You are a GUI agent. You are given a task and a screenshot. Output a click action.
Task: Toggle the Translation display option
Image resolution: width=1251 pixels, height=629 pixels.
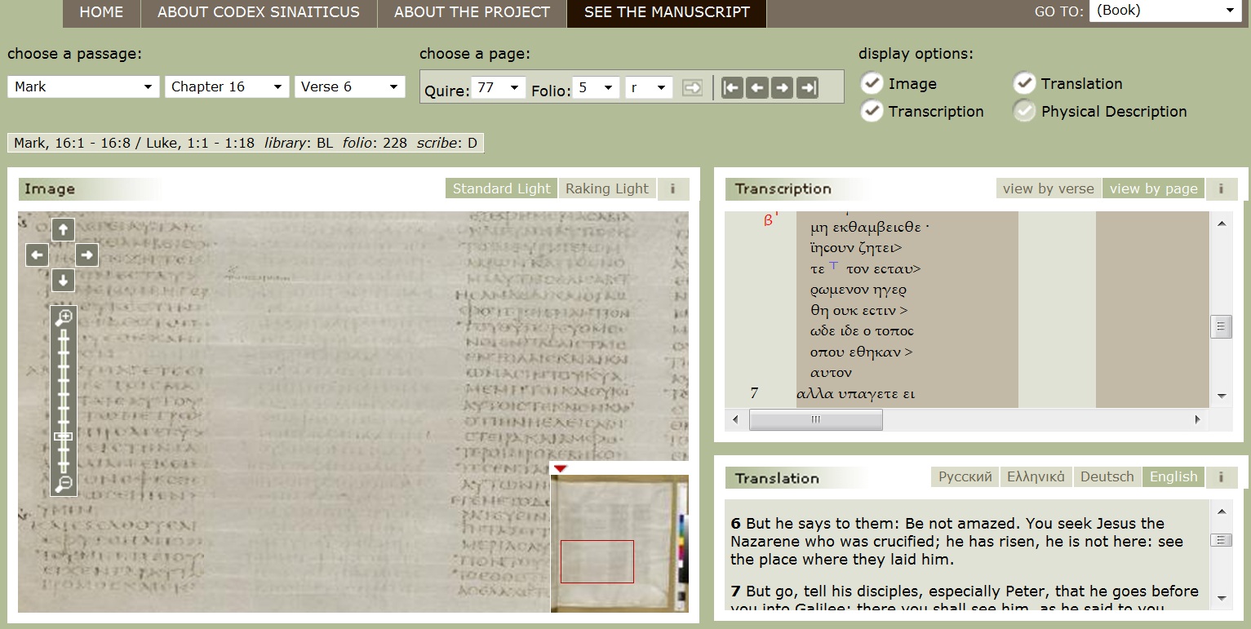pos(1024,83)
